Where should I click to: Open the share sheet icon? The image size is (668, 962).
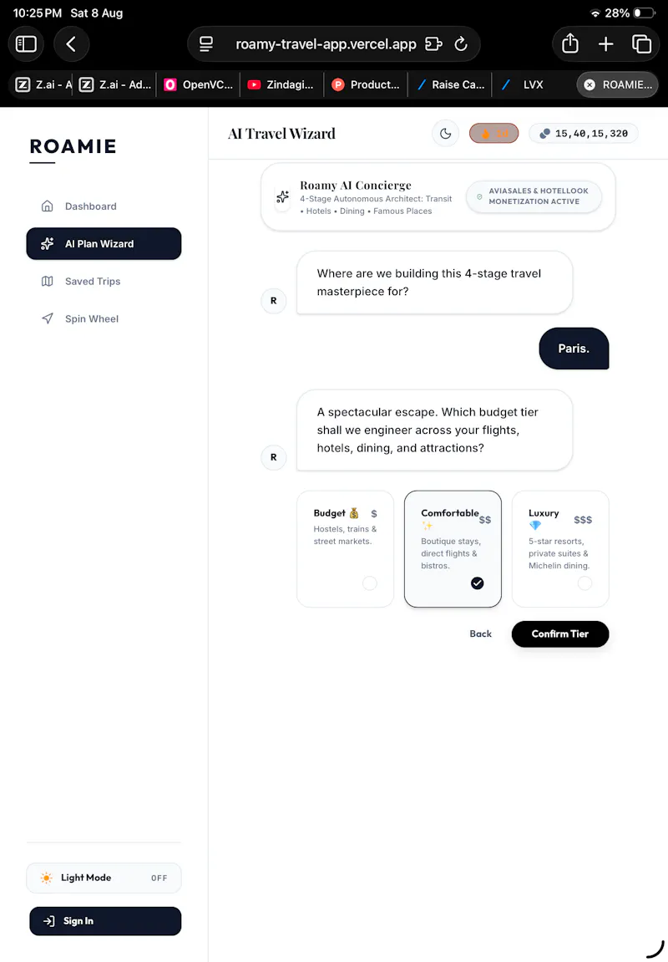[570, 44]
